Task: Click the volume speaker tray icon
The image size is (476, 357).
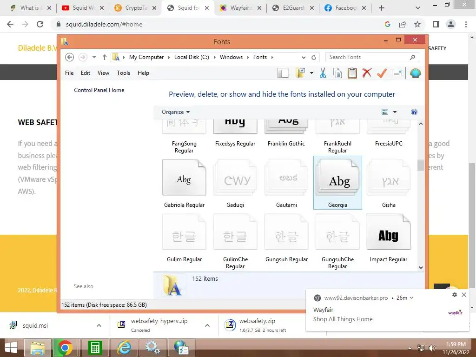Action: click(x=432, y=348)
